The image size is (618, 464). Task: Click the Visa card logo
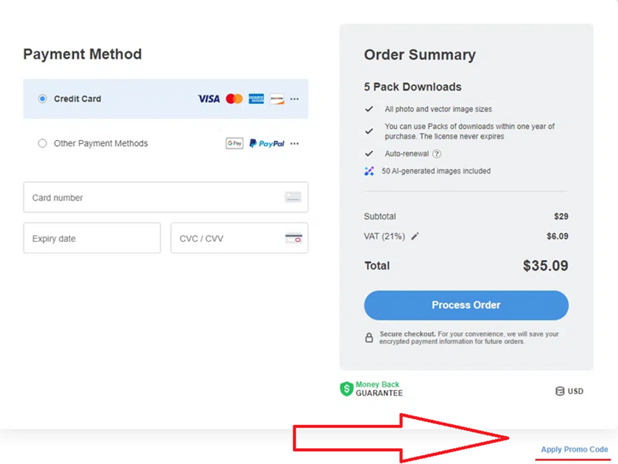coord(209,99)
